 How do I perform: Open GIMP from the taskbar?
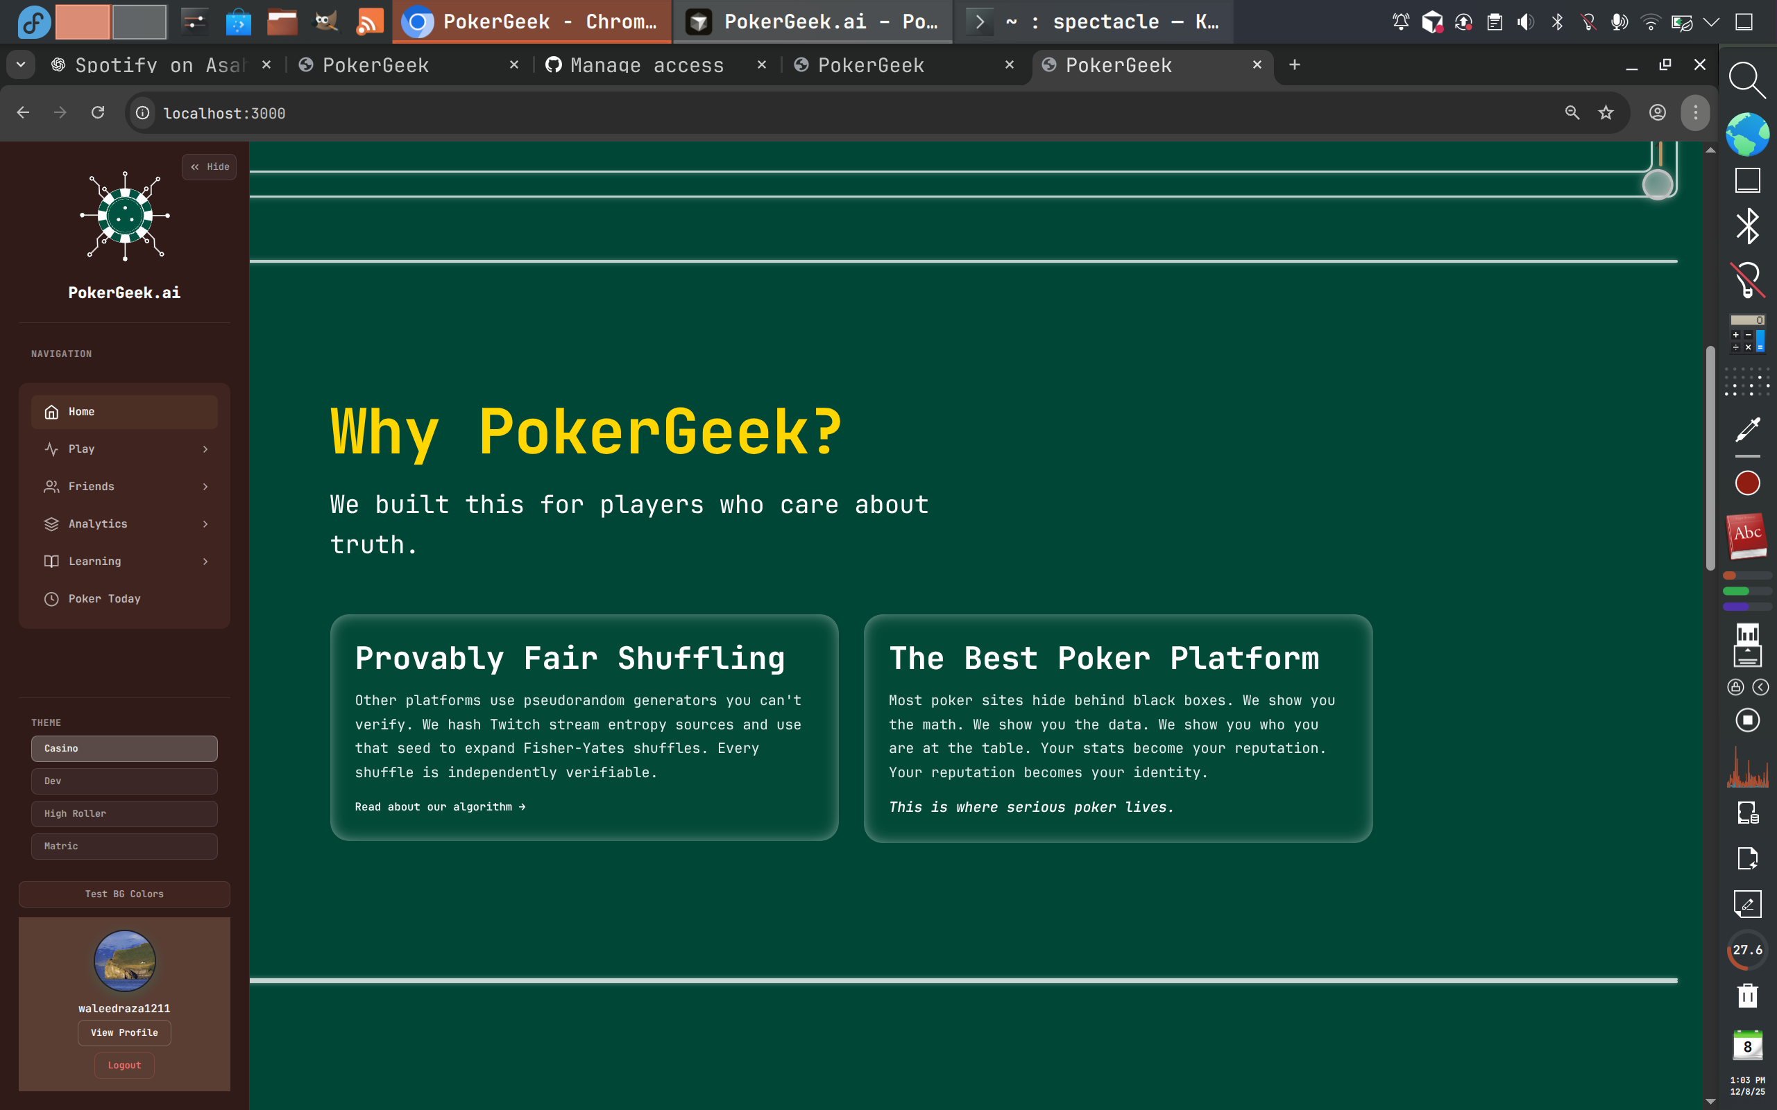[325, 21]
